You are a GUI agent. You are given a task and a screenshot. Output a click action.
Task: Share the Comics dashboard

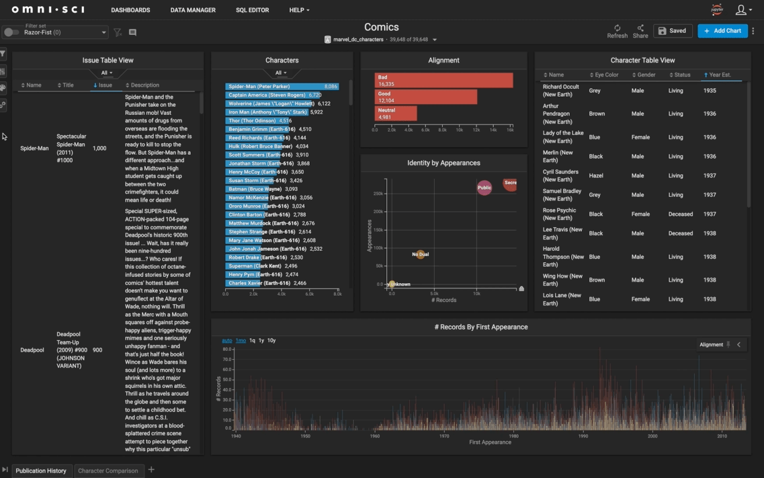click(640, 31)
